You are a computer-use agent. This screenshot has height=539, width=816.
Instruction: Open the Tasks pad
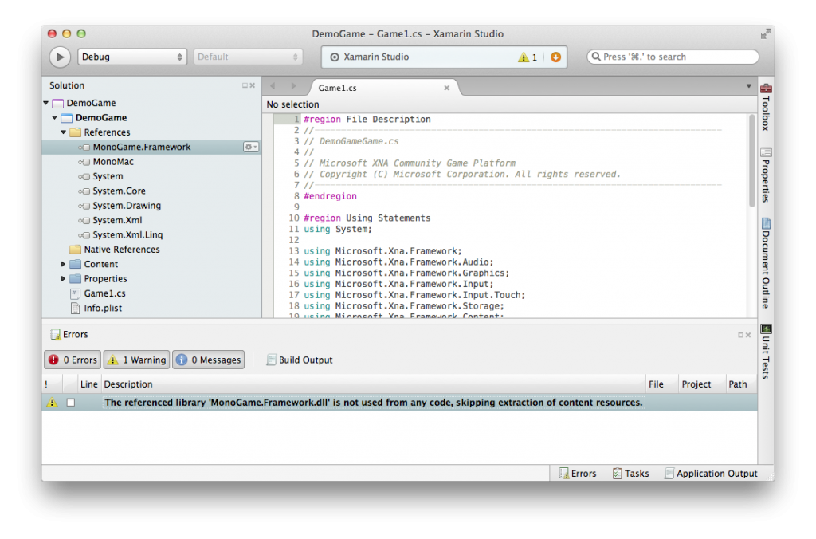(631, 474)
